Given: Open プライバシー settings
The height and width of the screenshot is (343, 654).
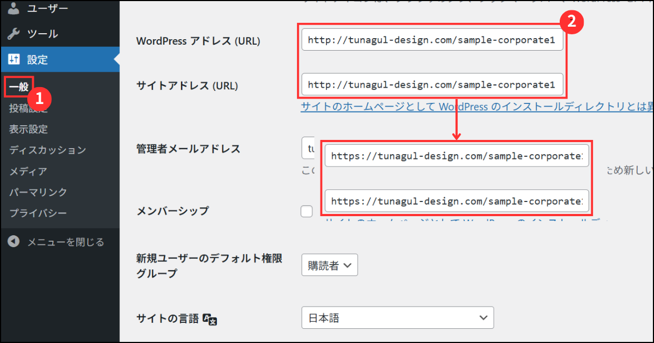Looking at the screenshot, I should pos(38,213).
